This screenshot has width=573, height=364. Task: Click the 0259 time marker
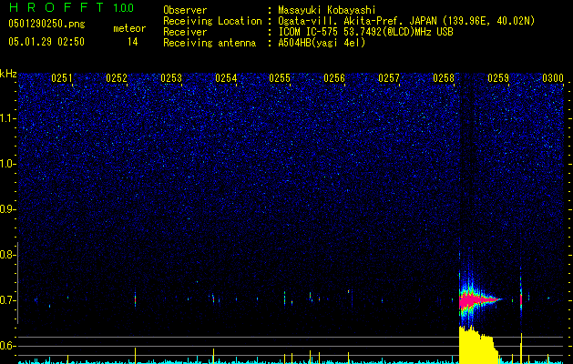(498, 78)
